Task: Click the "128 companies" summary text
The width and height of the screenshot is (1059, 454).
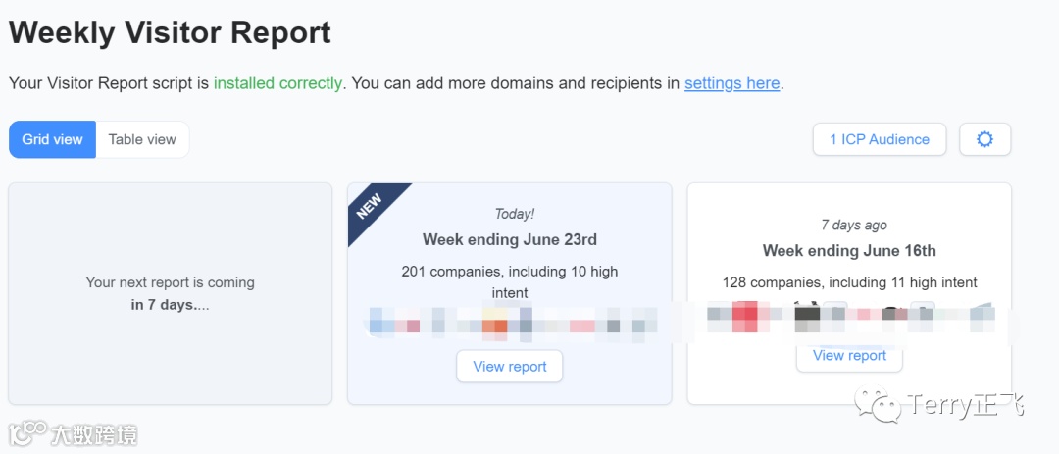Action: coord(849,282)
